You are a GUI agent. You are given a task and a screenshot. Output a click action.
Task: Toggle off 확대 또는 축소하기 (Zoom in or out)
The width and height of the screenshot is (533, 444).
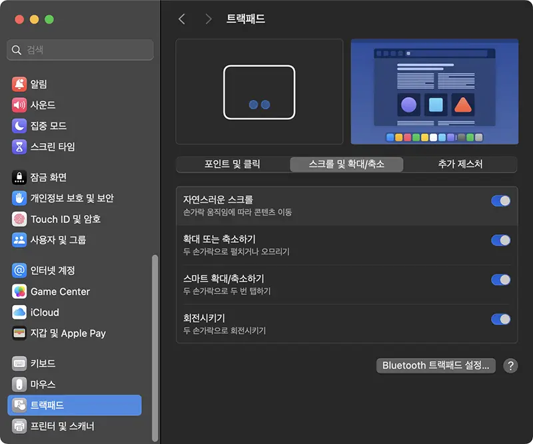(x=500, y=240)
